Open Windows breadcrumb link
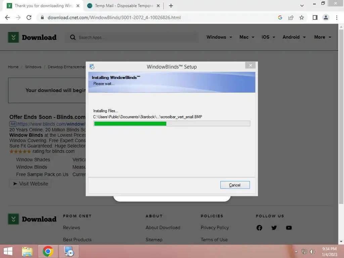Viewport: 344px width, 258px height. [33, 67]
